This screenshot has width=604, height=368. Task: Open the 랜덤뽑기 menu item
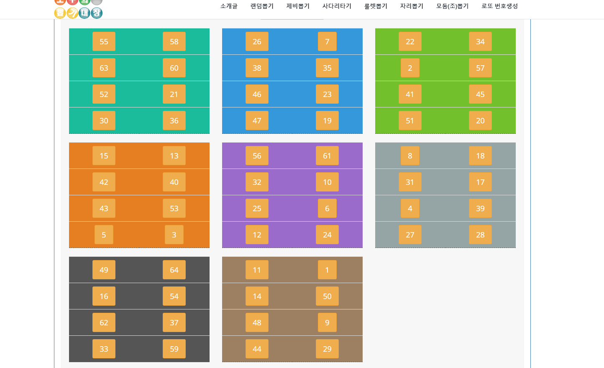tap(262, 6)
